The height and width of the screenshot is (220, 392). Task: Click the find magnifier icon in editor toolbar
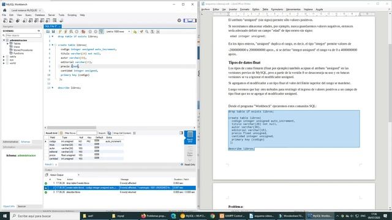point(147,32)
